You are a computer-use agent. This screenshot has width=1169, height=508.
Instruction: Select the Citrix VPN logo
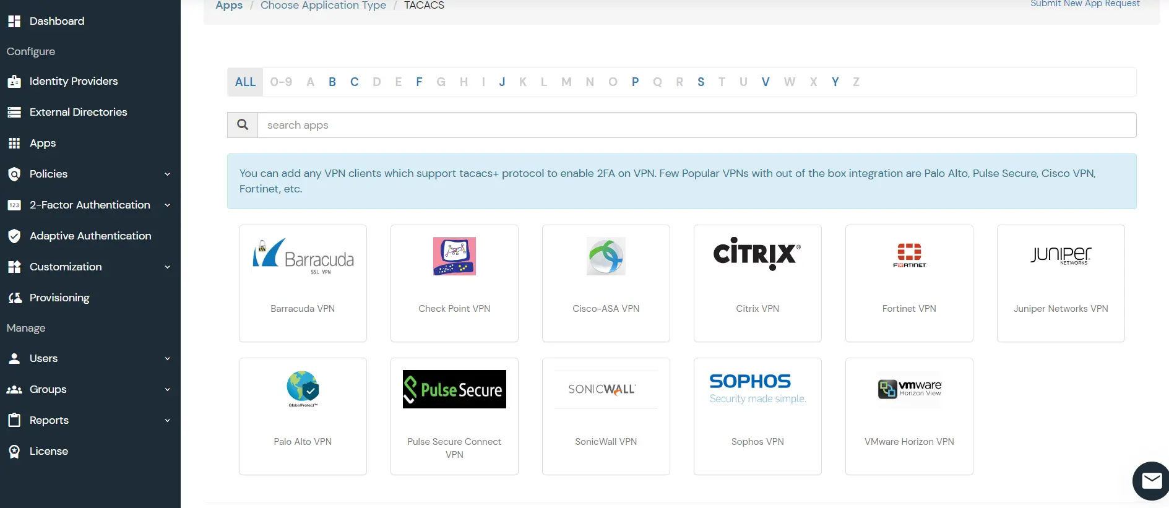click(x=757, y=254)
